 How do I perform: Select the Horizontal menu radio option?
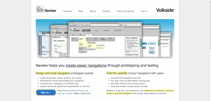pos(127,42)
